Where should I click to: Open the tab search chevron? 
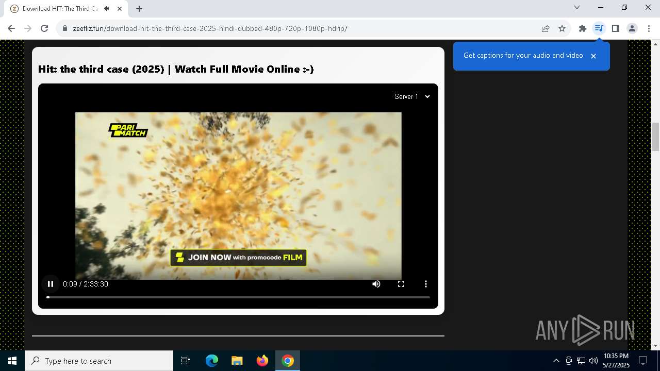[x=577, y=7]
